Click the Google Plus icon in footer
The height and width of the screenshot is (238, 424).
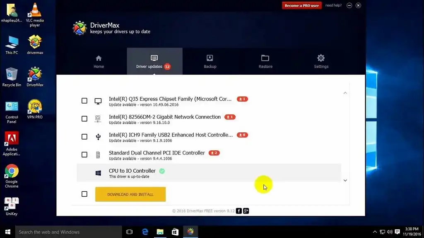[x=246, y=211]
